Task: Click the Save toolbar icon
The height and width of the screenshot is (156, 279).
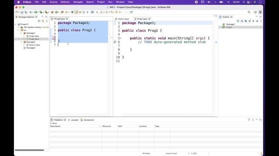Action: [22, 12]
